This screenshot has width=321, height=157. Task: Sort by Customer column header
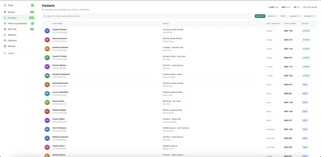pos(57,24)
